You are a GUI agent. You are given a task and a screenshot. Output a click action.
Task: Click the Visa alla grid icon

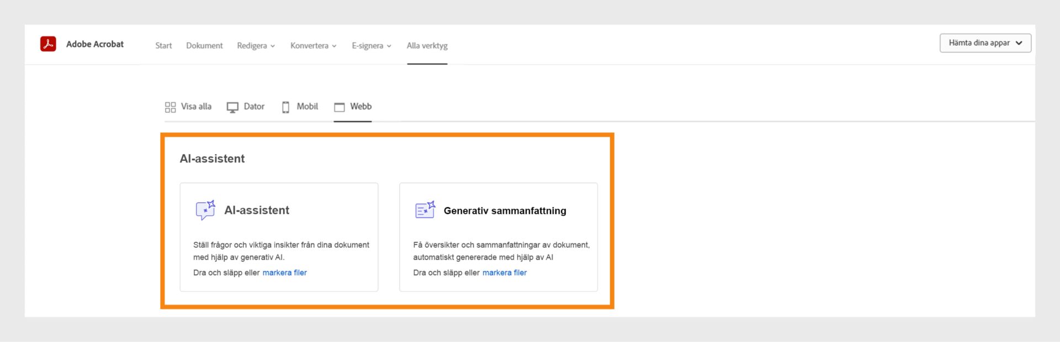click(x=170, y=107)
